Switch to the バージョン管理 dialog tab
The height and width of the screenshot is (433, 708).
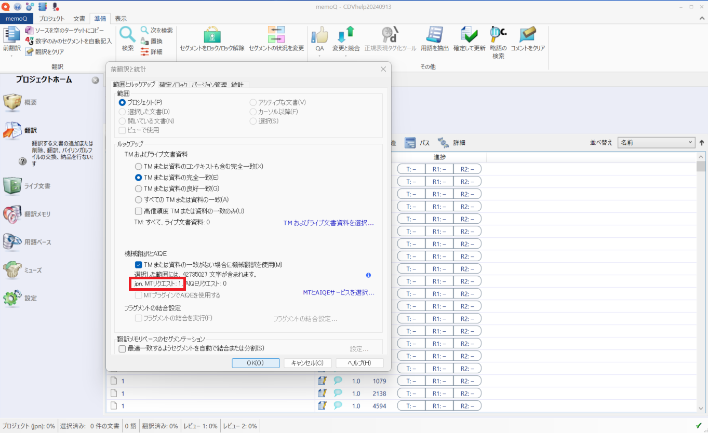[x=209, y=84]
